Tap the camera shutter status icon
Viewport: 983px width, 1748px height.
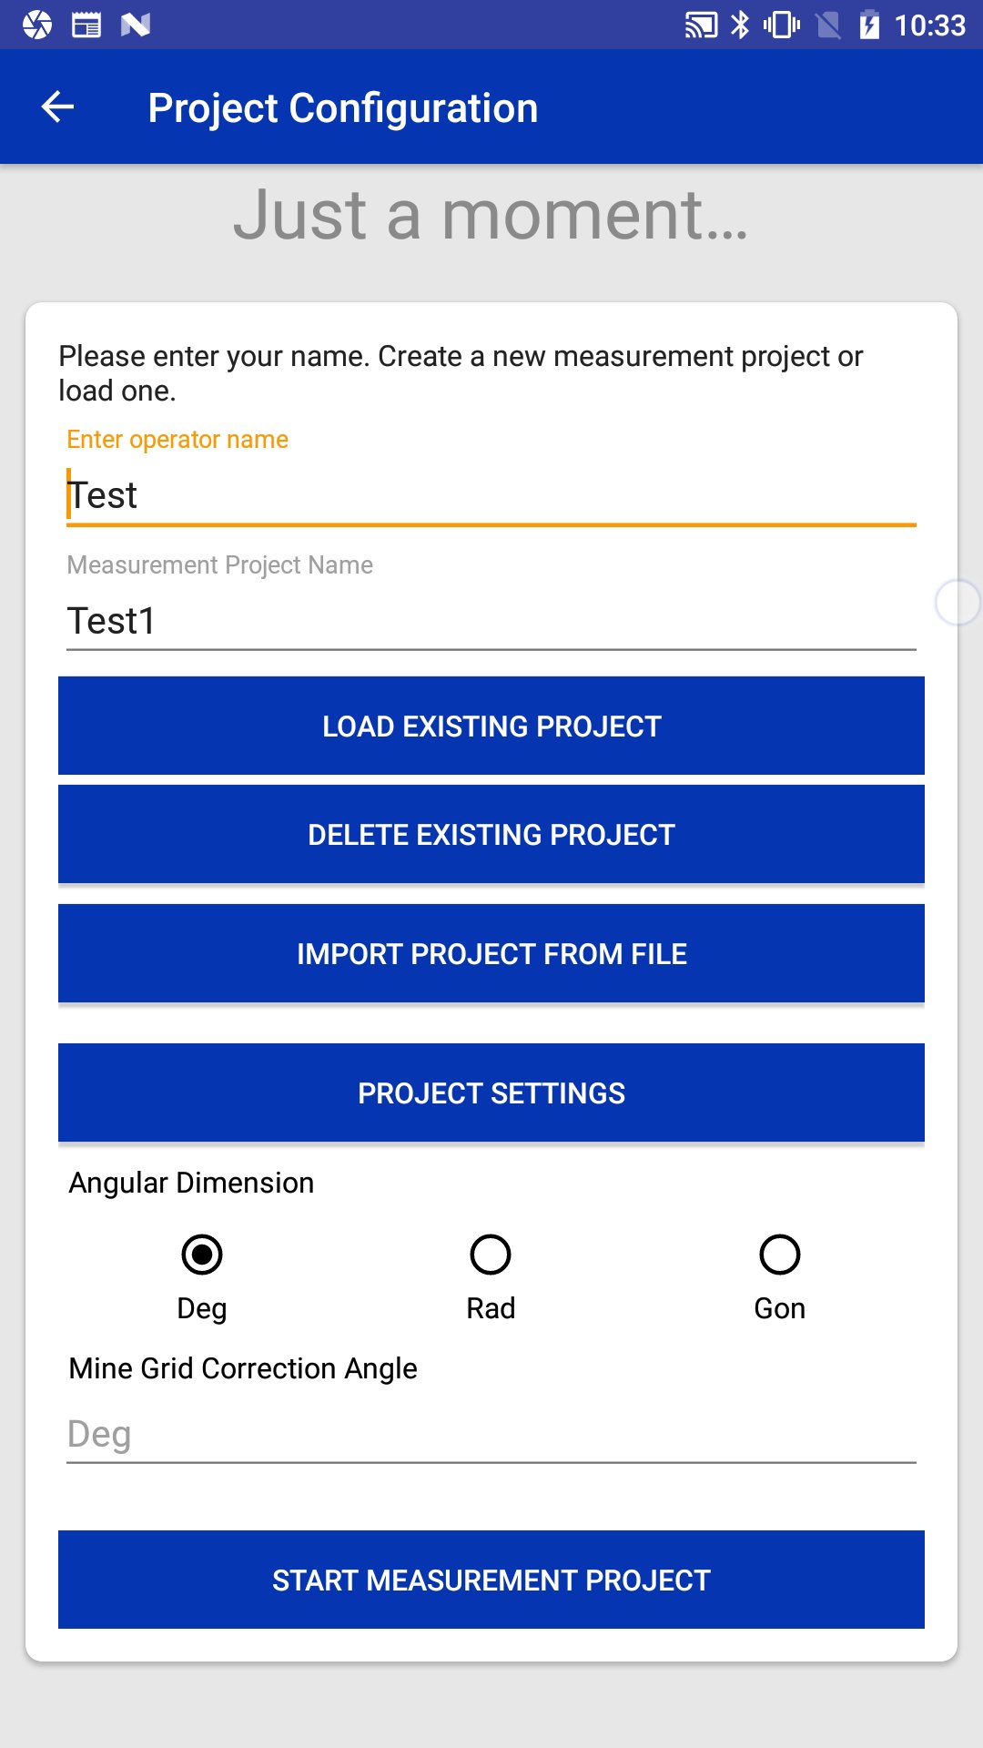point(37,25)
